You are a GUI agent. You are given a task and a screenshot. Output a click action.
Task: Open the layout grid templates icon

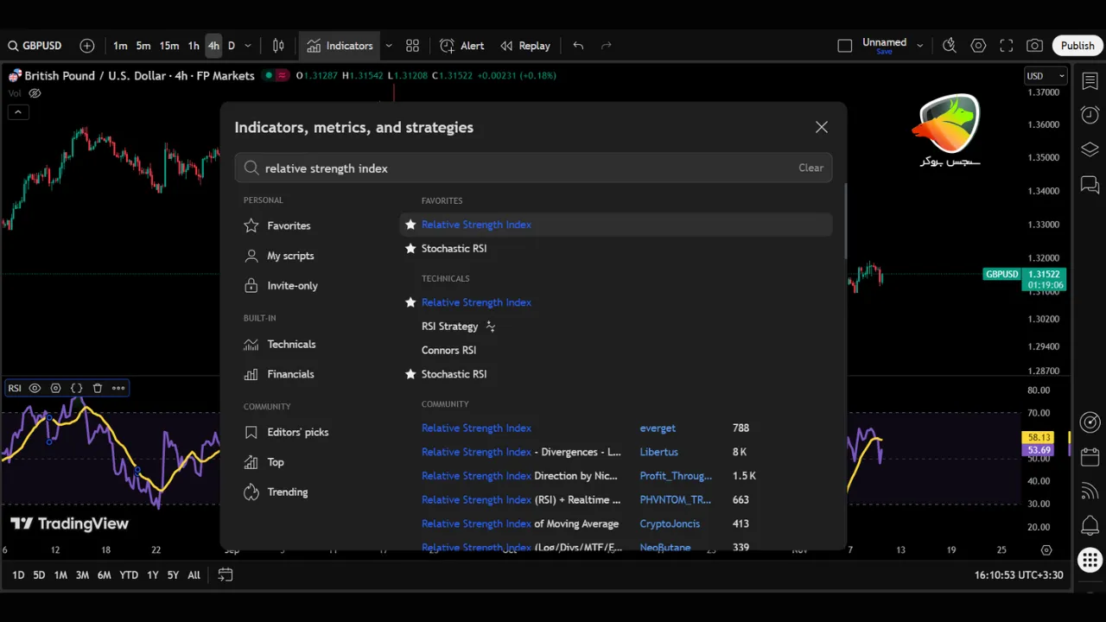412,46
